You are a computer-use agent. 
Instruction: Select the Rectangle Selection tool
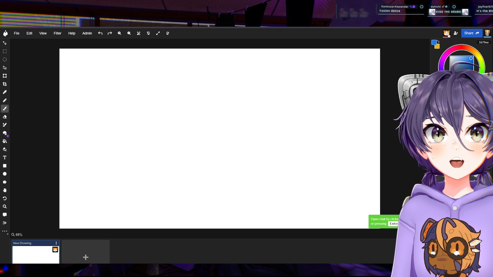click(5, 52)
